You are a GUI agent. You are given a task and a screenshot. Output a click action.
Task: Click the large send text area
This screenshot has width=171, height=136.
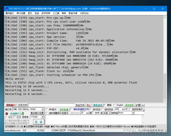pyautogui.click(x=93, y=120)
